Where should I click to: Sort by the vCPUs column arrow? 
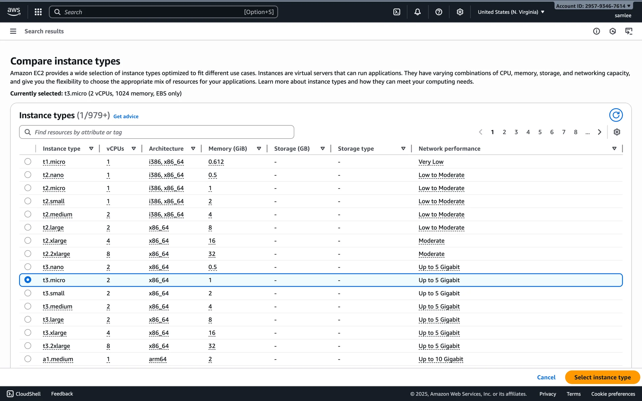pos(133,149)
